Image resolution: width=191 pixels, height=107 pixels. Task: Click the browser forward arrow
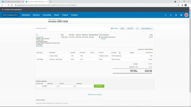(x=5, y=5)
